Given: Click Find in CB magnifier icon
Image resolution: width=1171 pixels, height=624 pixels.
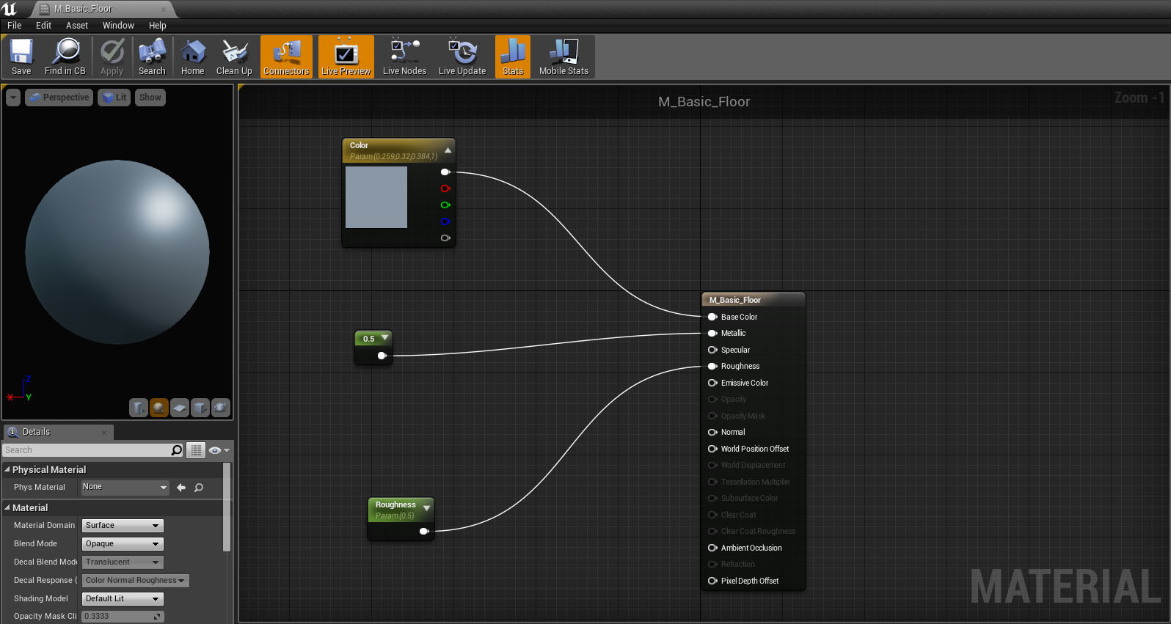Looking at the screenshot, I should click(65, 56).
